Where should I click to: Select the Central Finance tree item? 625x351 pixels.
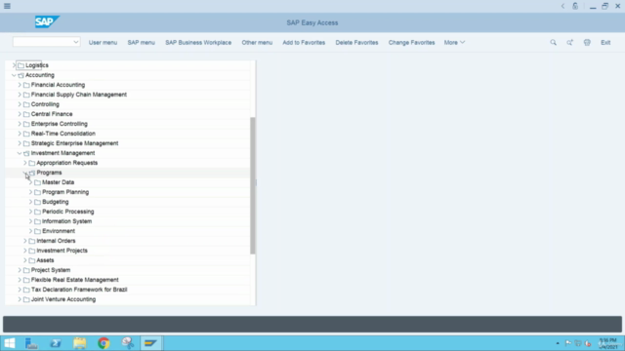click(52, 114)
